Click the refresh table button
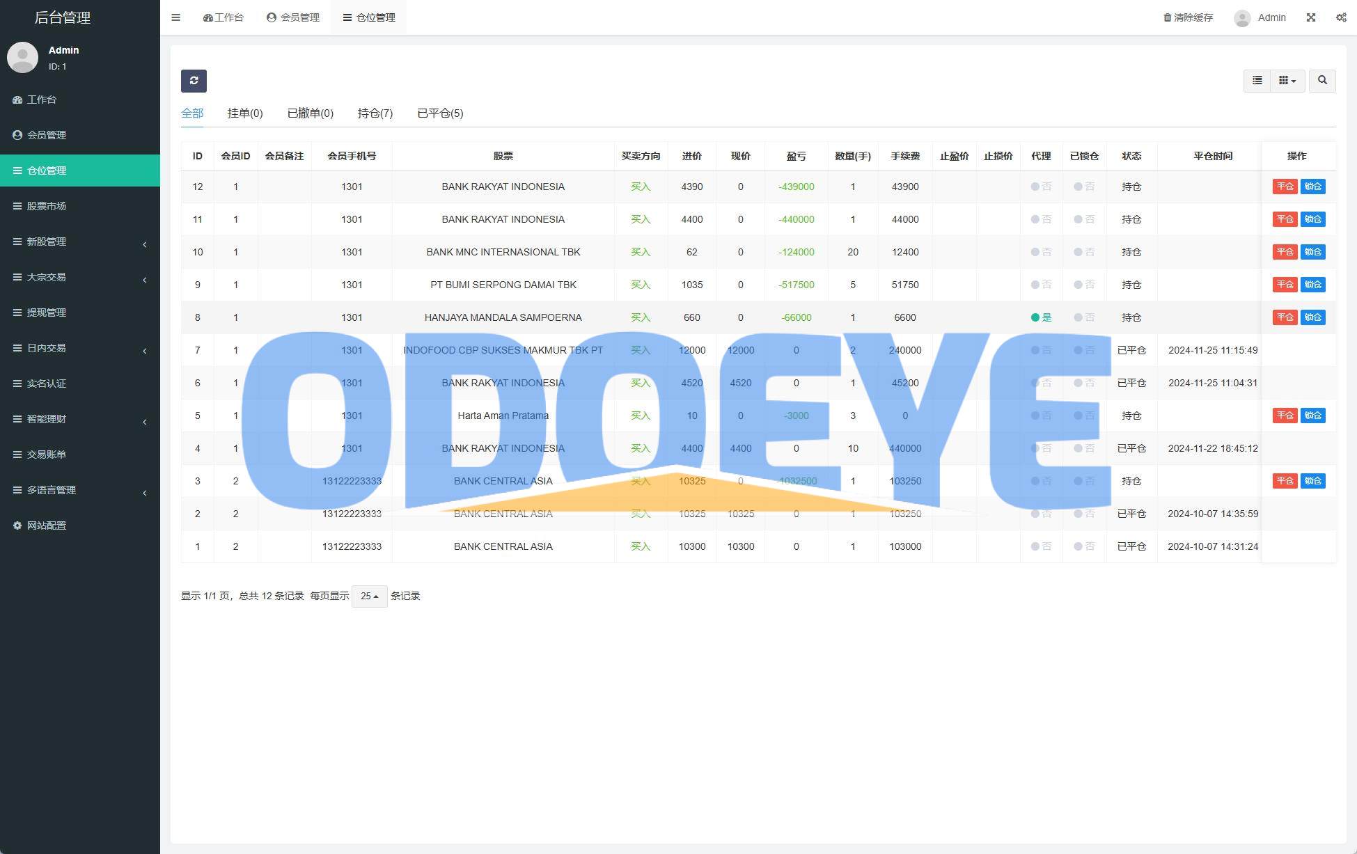This screenshot has width=1357, height=854. pos(194,81)
